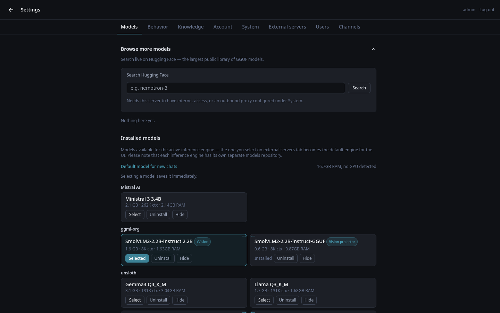Open the Knowledge tab
This screenshot has height=313, width=500.
[191, 27]
